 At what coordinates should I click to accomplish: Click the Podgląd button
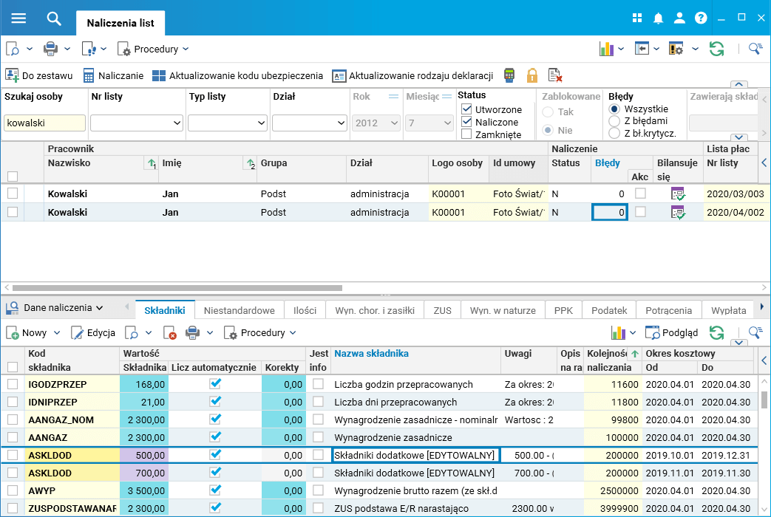pyautogui.click(x=672, y=332)
